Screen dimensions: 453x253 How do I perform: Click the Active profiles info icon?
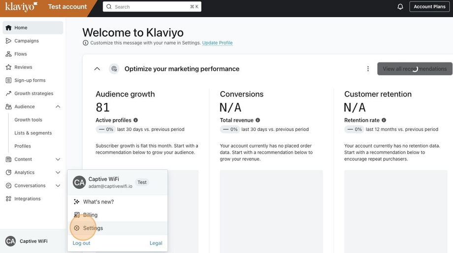tap(136, 120)
